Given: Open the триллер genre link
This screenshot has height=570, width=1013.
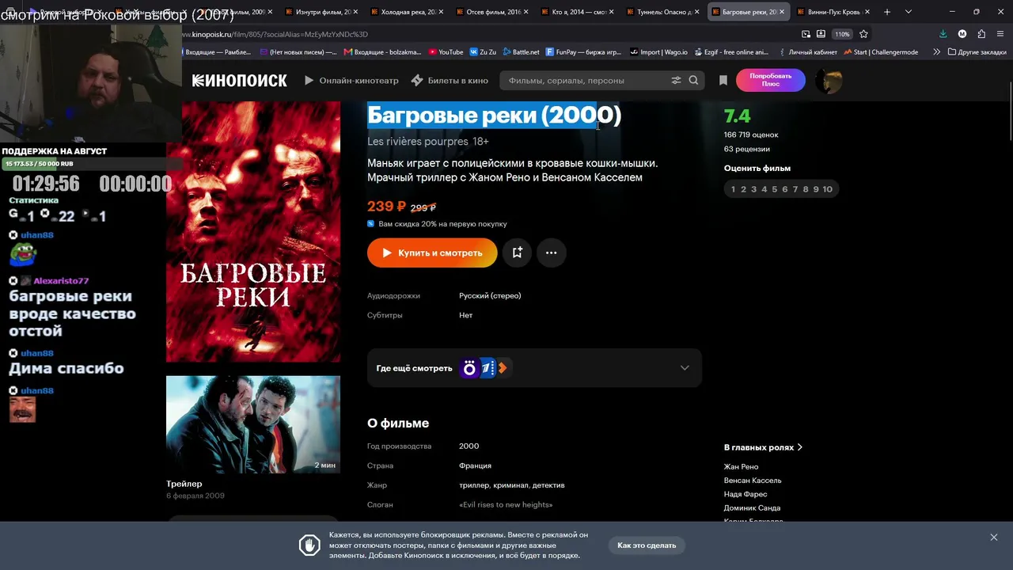Looking at the screenshot, I should pyautogui.click(x=473, y=485).
